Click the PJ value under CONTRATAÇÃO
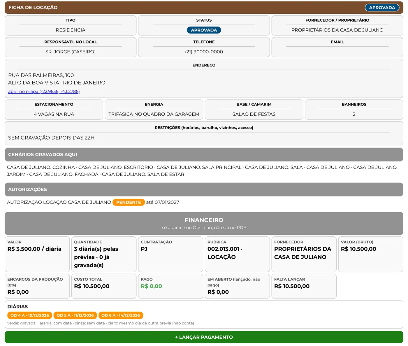The height and width of the screenshot is (346, 408). pos(144,249)
